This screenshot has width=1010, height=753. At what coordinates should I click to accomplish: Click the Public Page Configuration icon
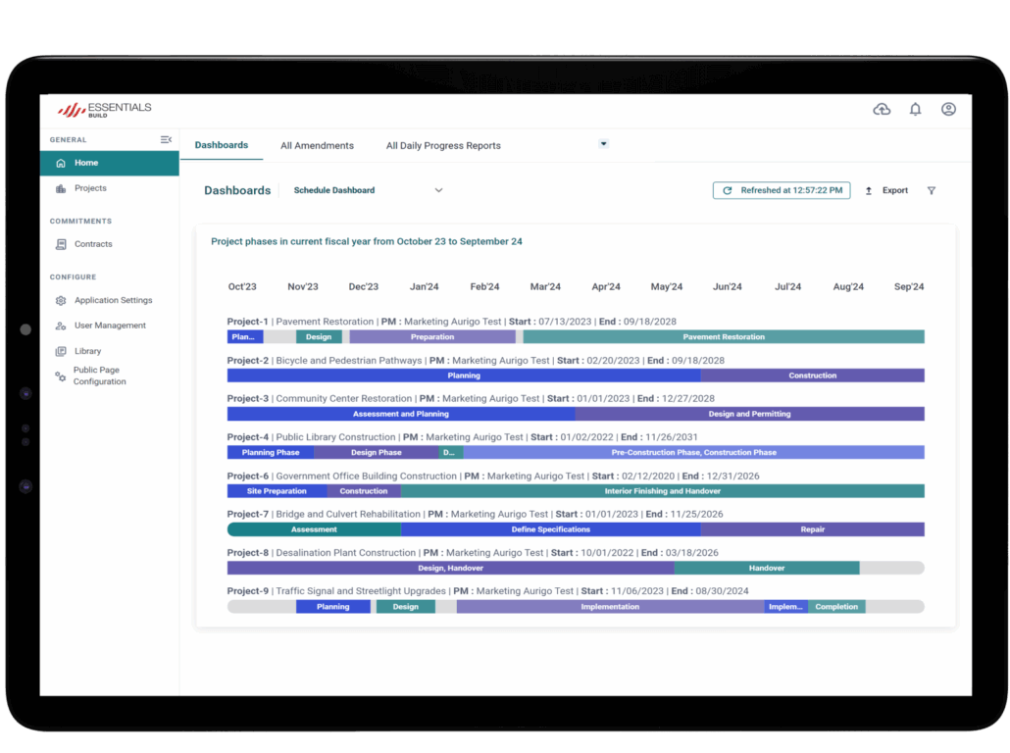pos(61,376)
